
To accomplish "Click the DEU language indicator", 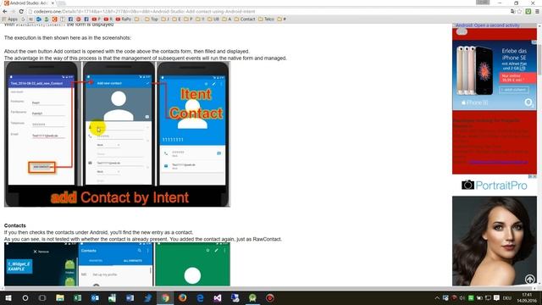I will pos(507,298).
